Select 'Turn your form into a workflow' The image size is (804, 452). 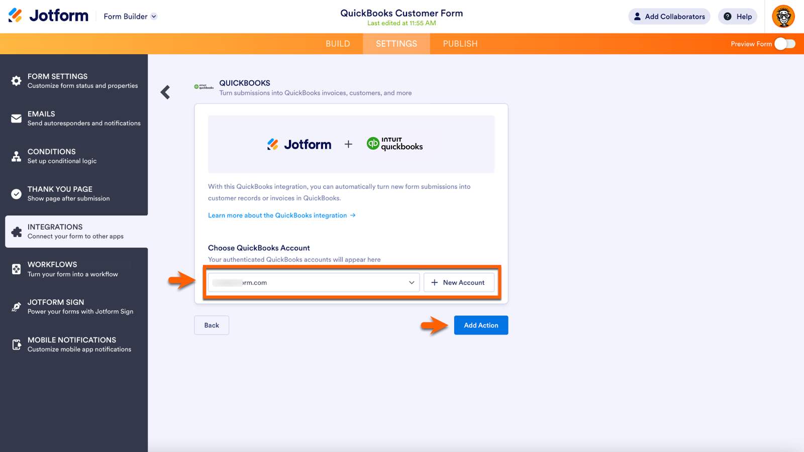pyautogui.click(x=73, y=274)
